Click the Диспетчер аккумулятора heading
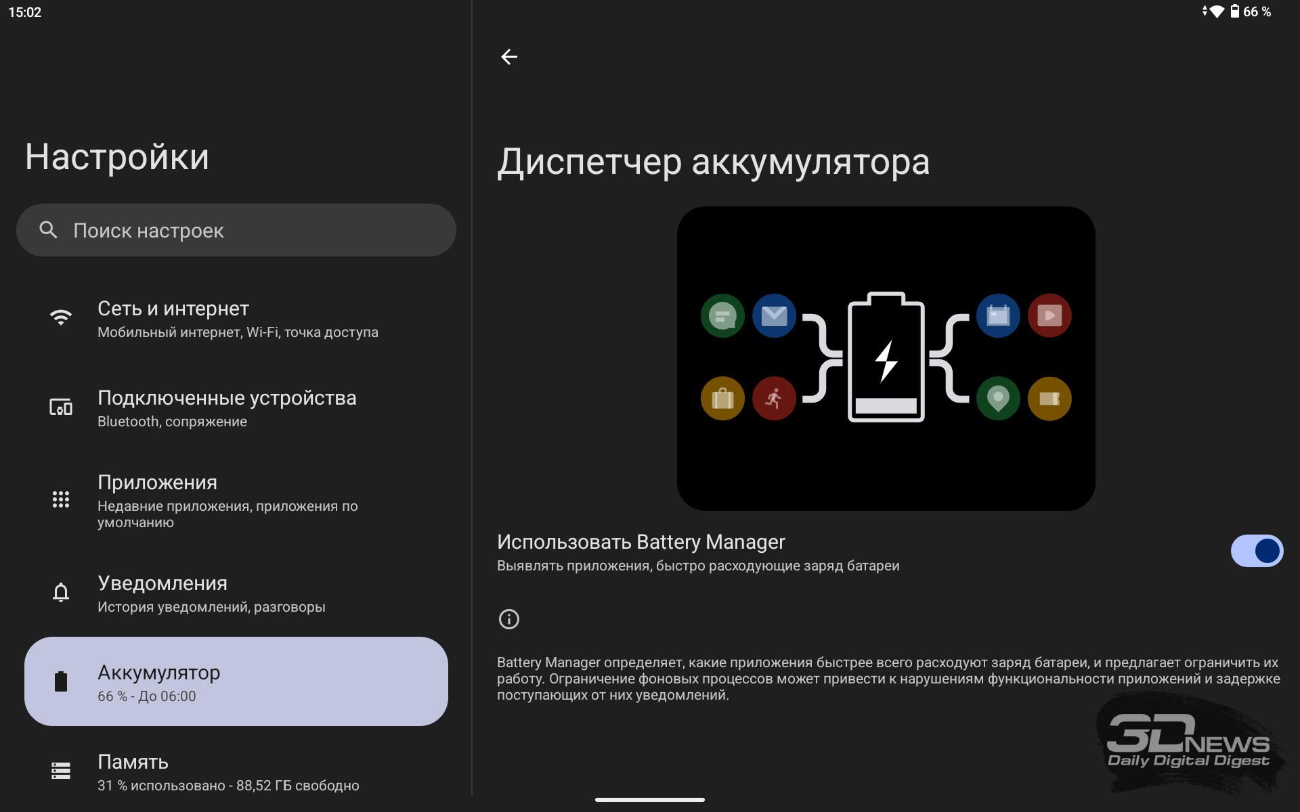The image size is (1300, 812). click(x=714, y=162)
